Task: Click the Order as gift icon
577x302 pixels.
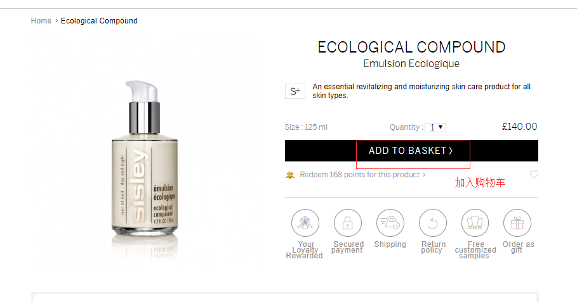Action: 517,223
